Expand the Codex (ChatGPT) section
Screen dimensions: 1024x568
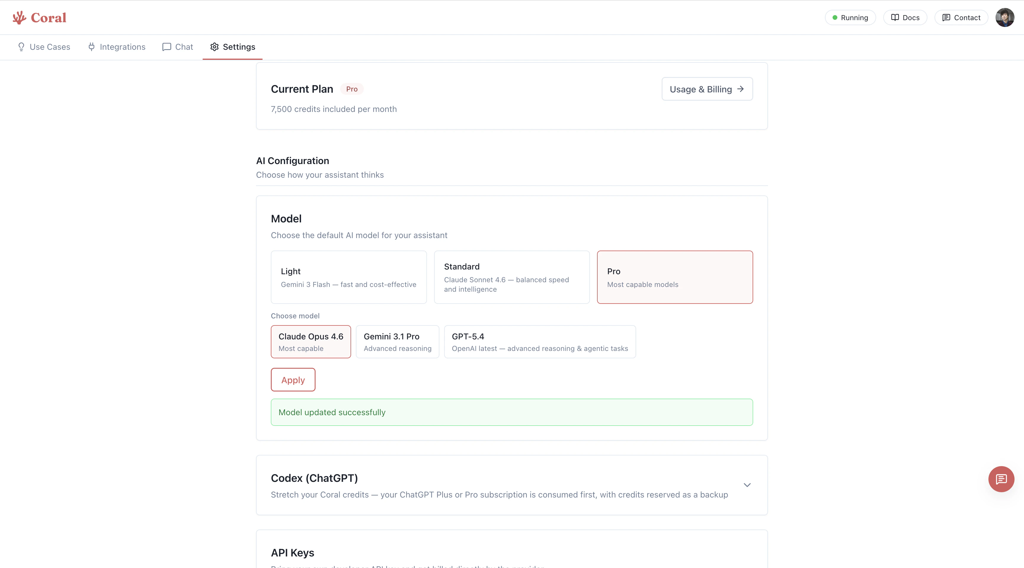coord(747,485)
